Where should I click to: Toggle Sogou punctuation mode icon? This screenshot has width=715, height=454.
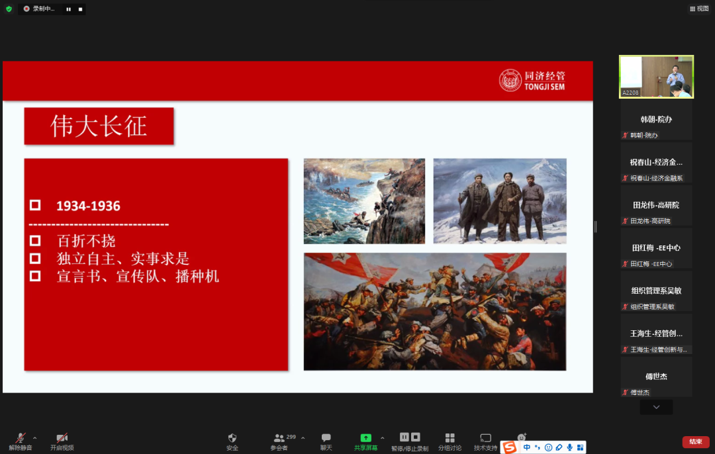[538, 447]
